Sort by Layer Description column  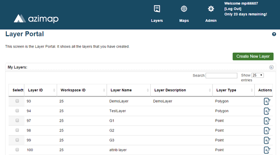181,90
